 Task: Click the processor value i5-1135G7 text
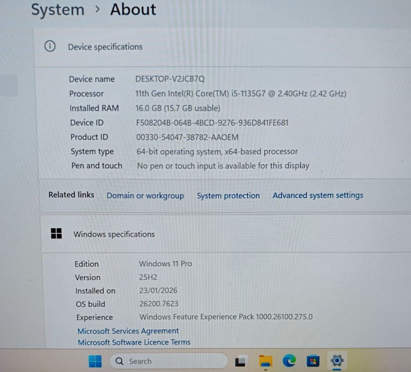click(x=241, y=94)
